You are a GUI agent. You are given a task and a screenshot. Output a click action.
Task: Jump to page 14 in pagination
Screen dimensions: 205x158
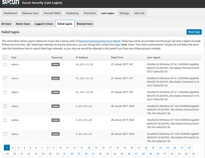coord(89,148)
